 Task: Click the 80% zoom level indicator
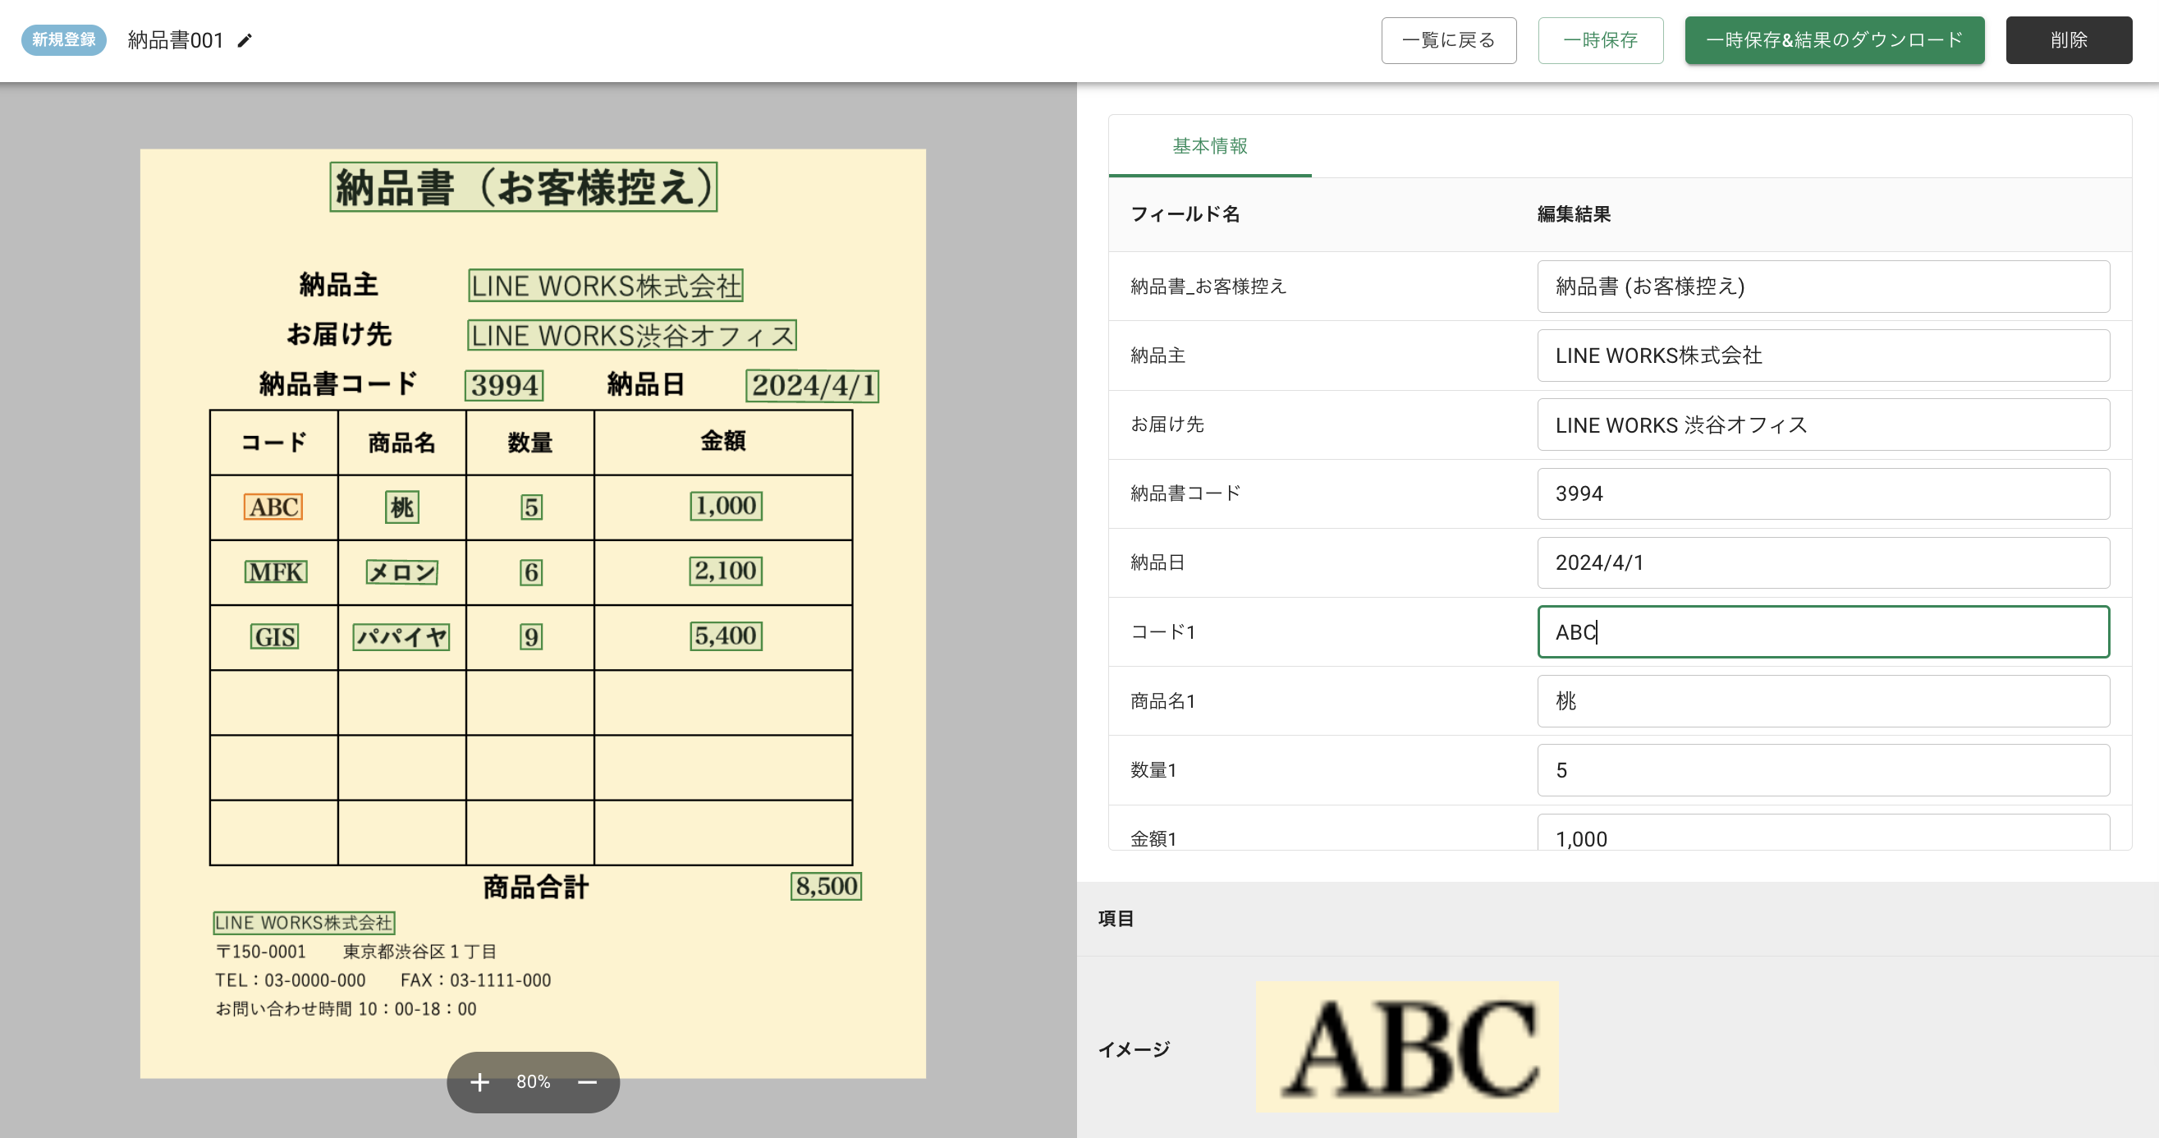(x=533, y=1082)
